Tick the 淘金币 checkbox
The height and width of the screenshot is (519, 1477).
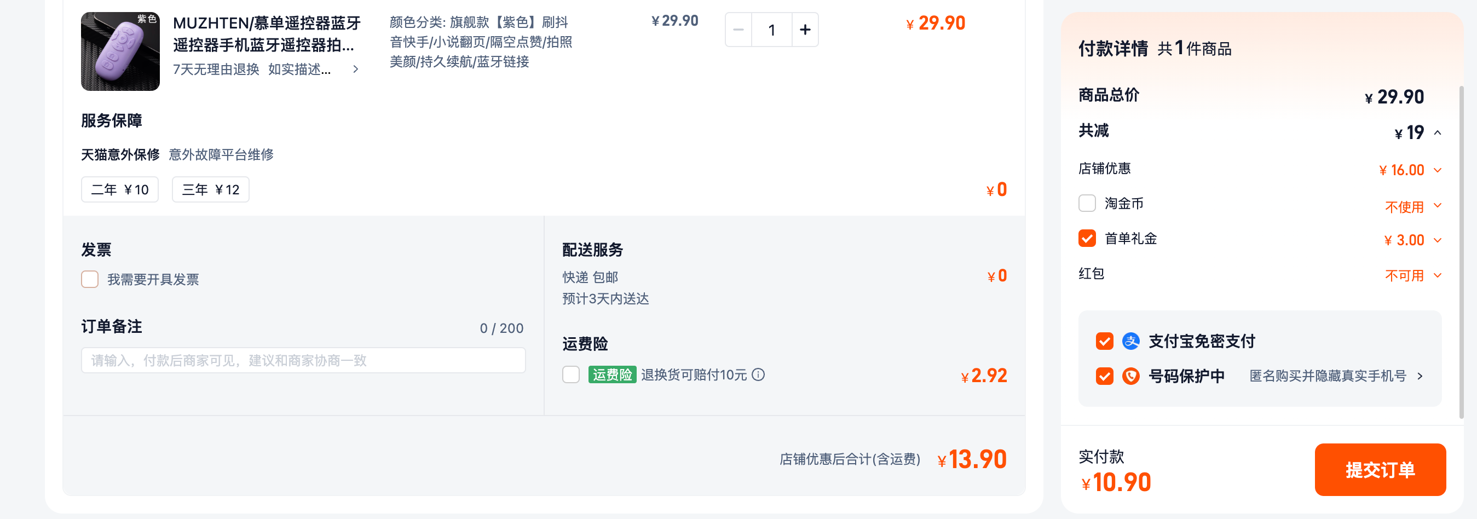1087,204
